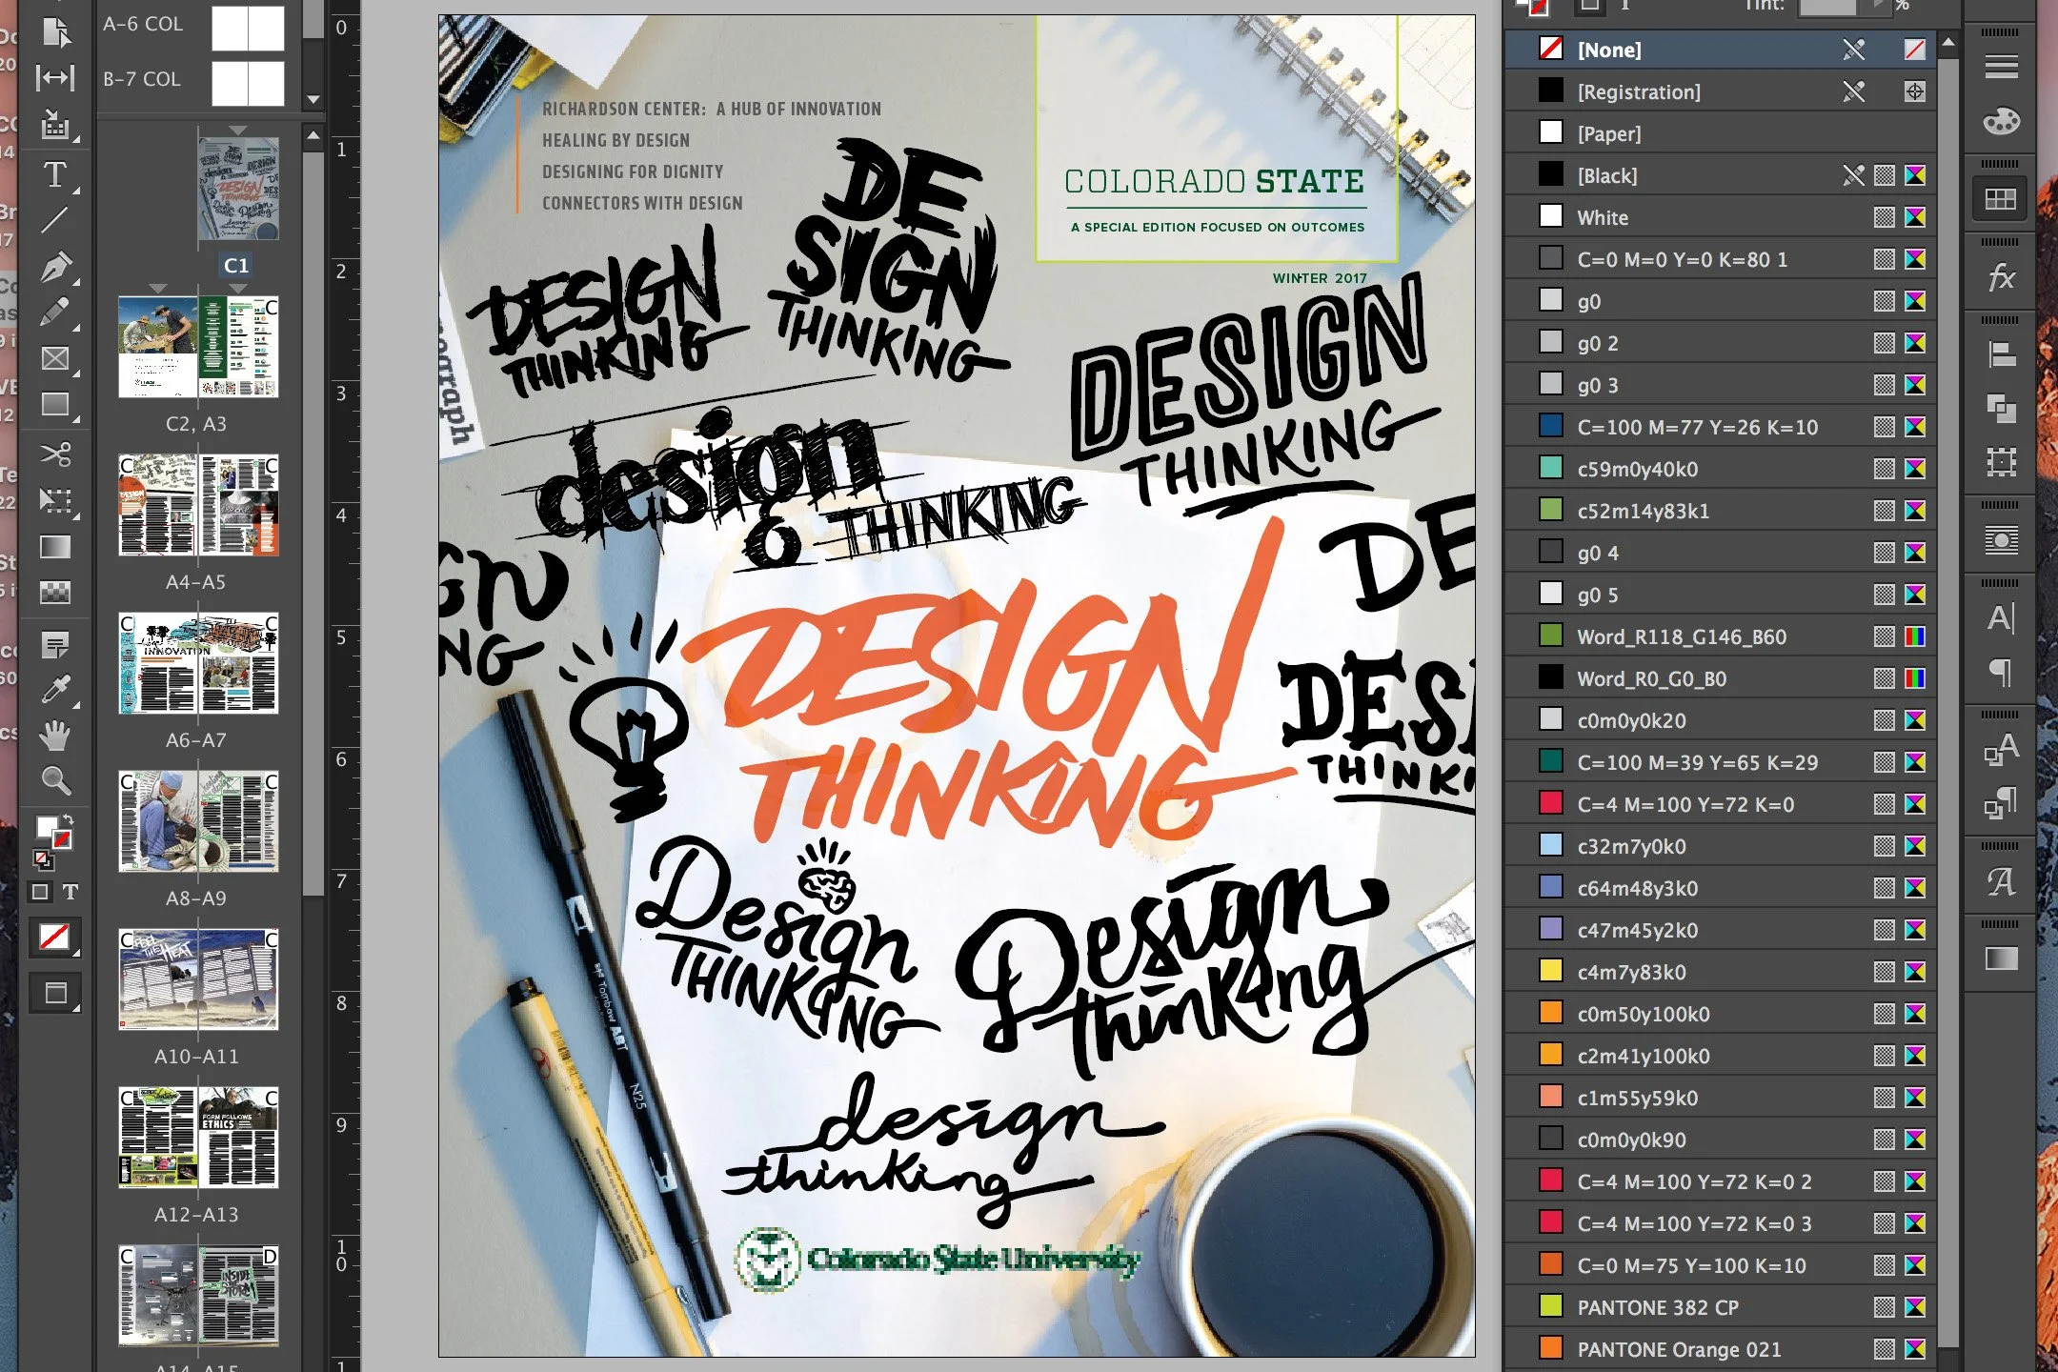Image resolution: width=2058 pixels, height=1372 pixels.
Task: Open the Glyphs panel icon
Action: coord(2001,881)
